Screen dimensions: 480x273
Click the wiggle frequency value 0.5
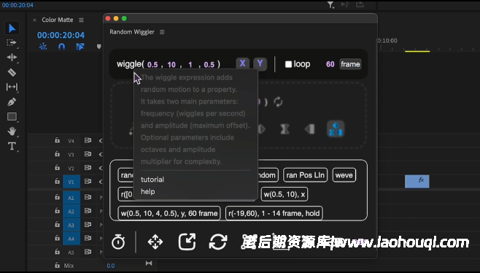(152, 65)
